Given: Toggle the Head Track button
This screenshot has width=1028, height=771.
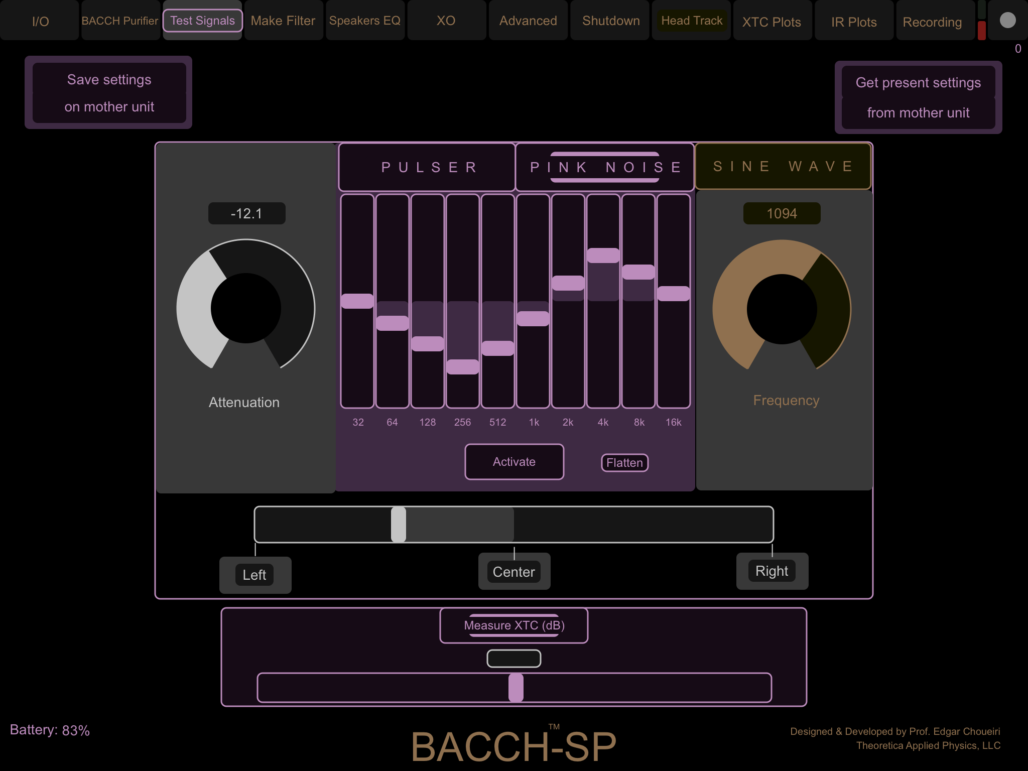Looking at the screenshot, I should [692, 21].
